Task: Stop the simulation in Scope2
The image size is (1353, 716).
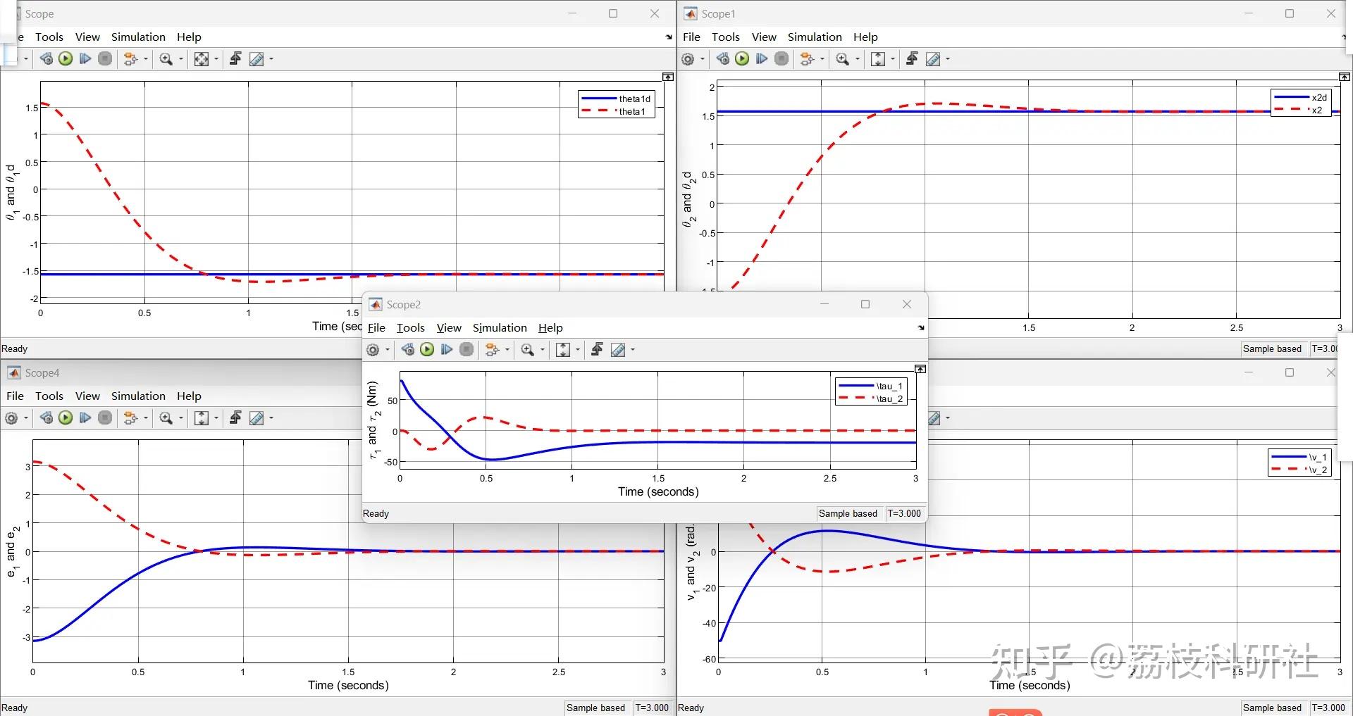Action: click(x=467, y=350)
